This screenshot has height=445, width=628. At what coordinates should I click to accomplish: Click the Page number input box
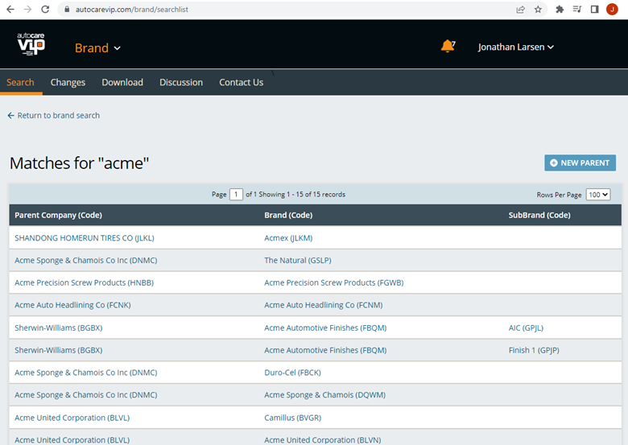click(236, 195)
